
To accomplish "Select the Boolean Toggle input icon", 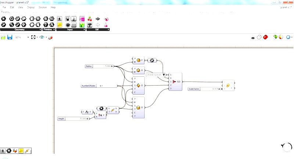I will click(68, 19).
